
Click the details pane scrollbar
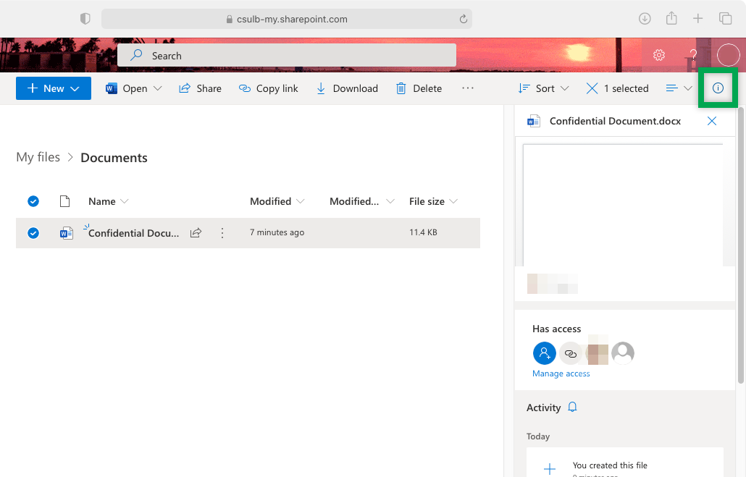(740, 245)
